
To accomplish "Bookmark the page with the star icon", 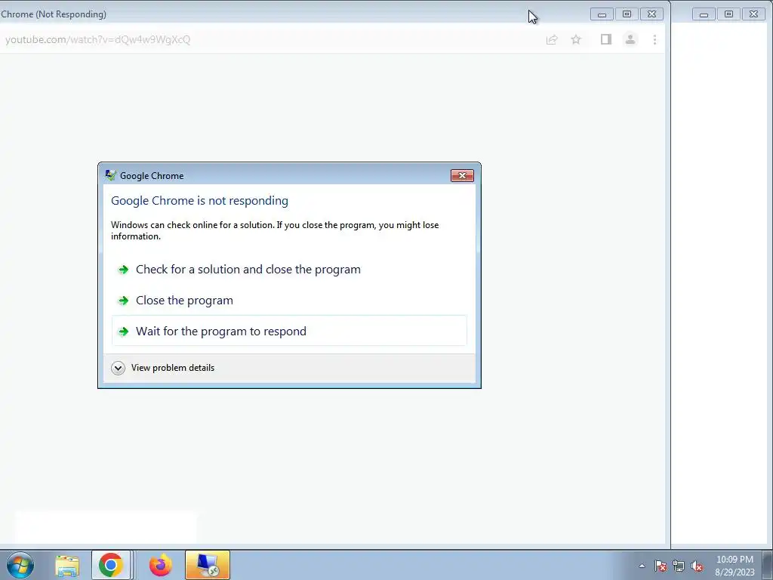I will 576,39.
